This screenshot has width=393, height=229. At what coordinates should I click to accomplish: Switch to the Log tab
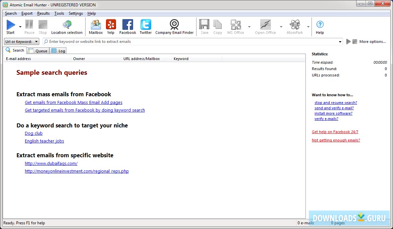tap(58, 51)
